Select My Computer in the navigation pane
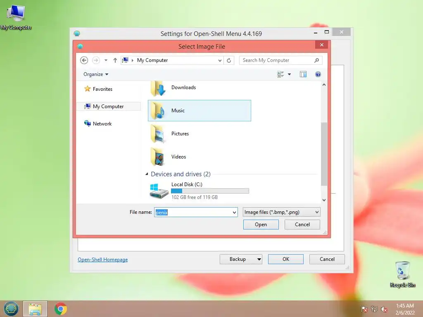This screenshot has width=423, height=317. pyautogui.click(x=109, y=106)
